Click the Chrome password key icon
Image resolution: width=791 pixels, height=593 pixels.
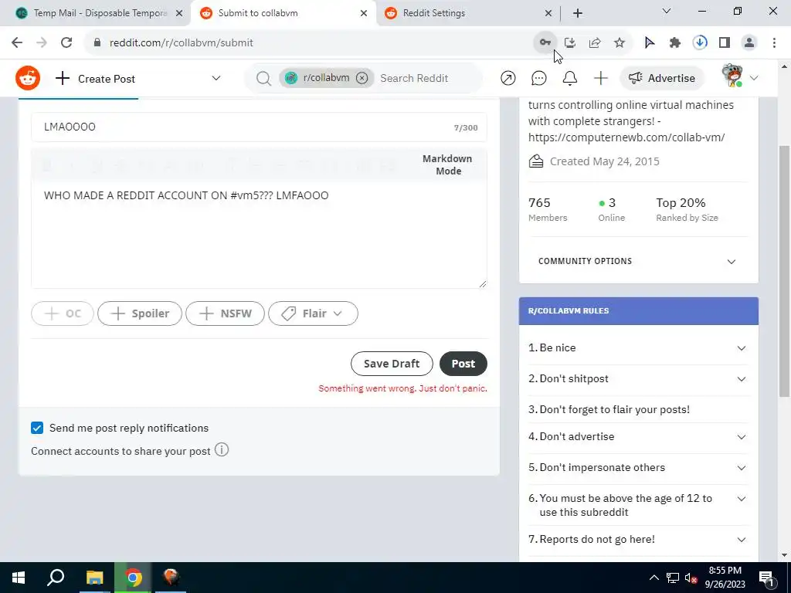click(x=545, y=42)
